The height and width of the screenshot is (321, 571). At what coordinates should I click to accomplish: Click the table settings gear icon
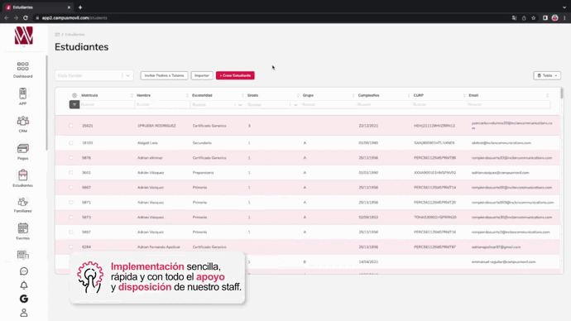[x=74, y=95]
